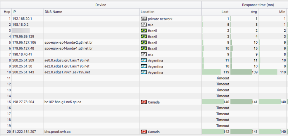The height and width of the screenshot is (136, 288).
Task: Select IP address 198.27.73.204
Action: 23,102
